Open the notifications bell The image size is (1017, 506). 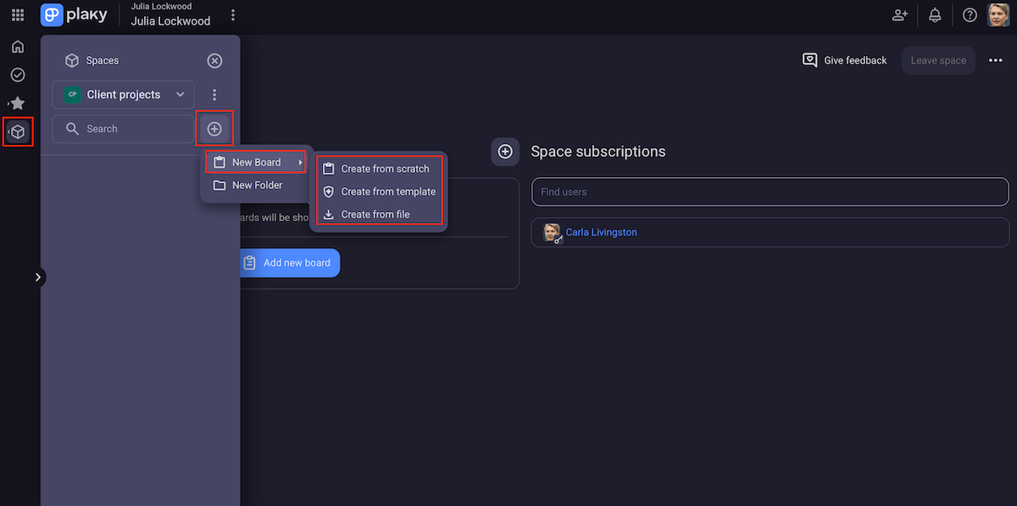pyautogui.click(x=935, y=15)
